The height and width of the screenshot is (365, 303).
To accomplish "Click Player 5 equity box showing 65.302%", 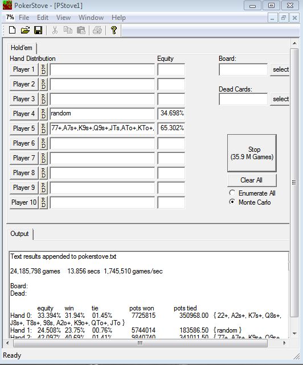I will click(171, 128).
